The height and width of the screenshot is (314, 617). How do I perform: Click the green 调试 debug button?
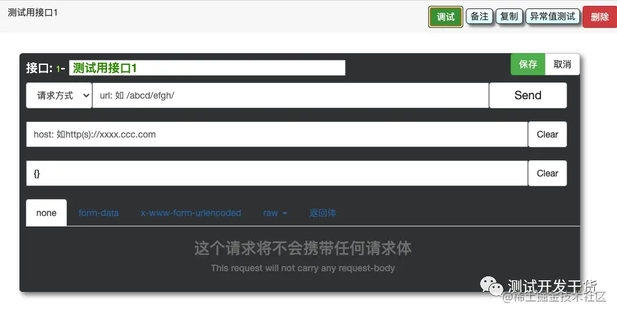click(x=446, y=17)
